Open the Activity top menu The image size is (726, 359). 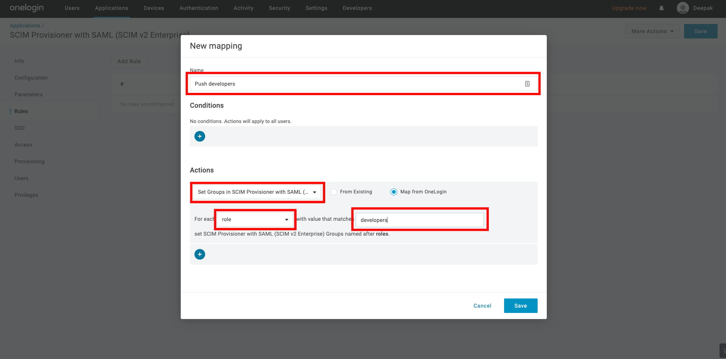(244, 8)
